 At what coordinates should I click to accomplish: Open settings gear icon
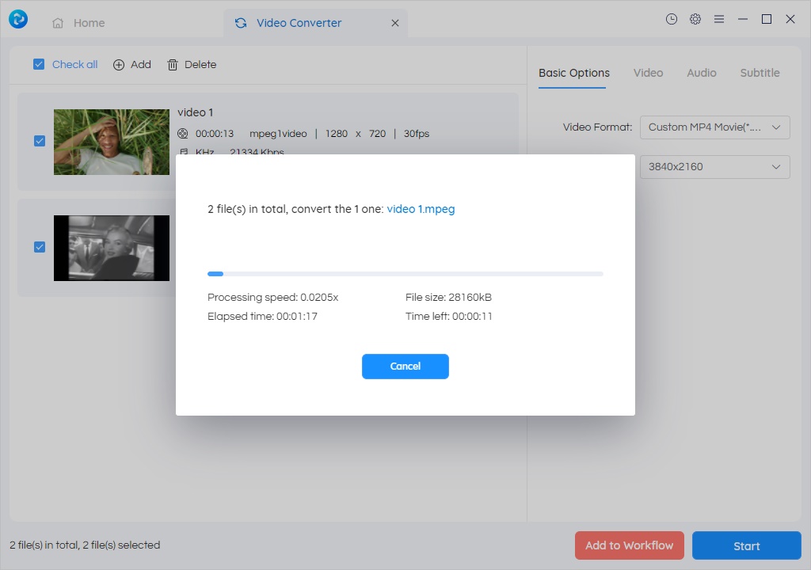click(695, 19)
